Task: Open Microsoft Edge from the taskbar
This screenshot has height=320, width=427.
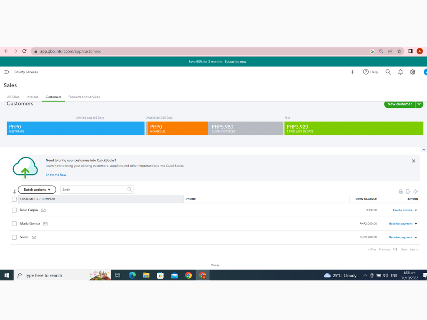Action: point(132,275)
